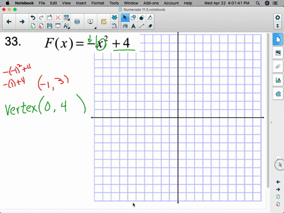This screenshot has width=284, height=213.
Task: Click the previous page arrow in the side panel
Action: (278, 182)
